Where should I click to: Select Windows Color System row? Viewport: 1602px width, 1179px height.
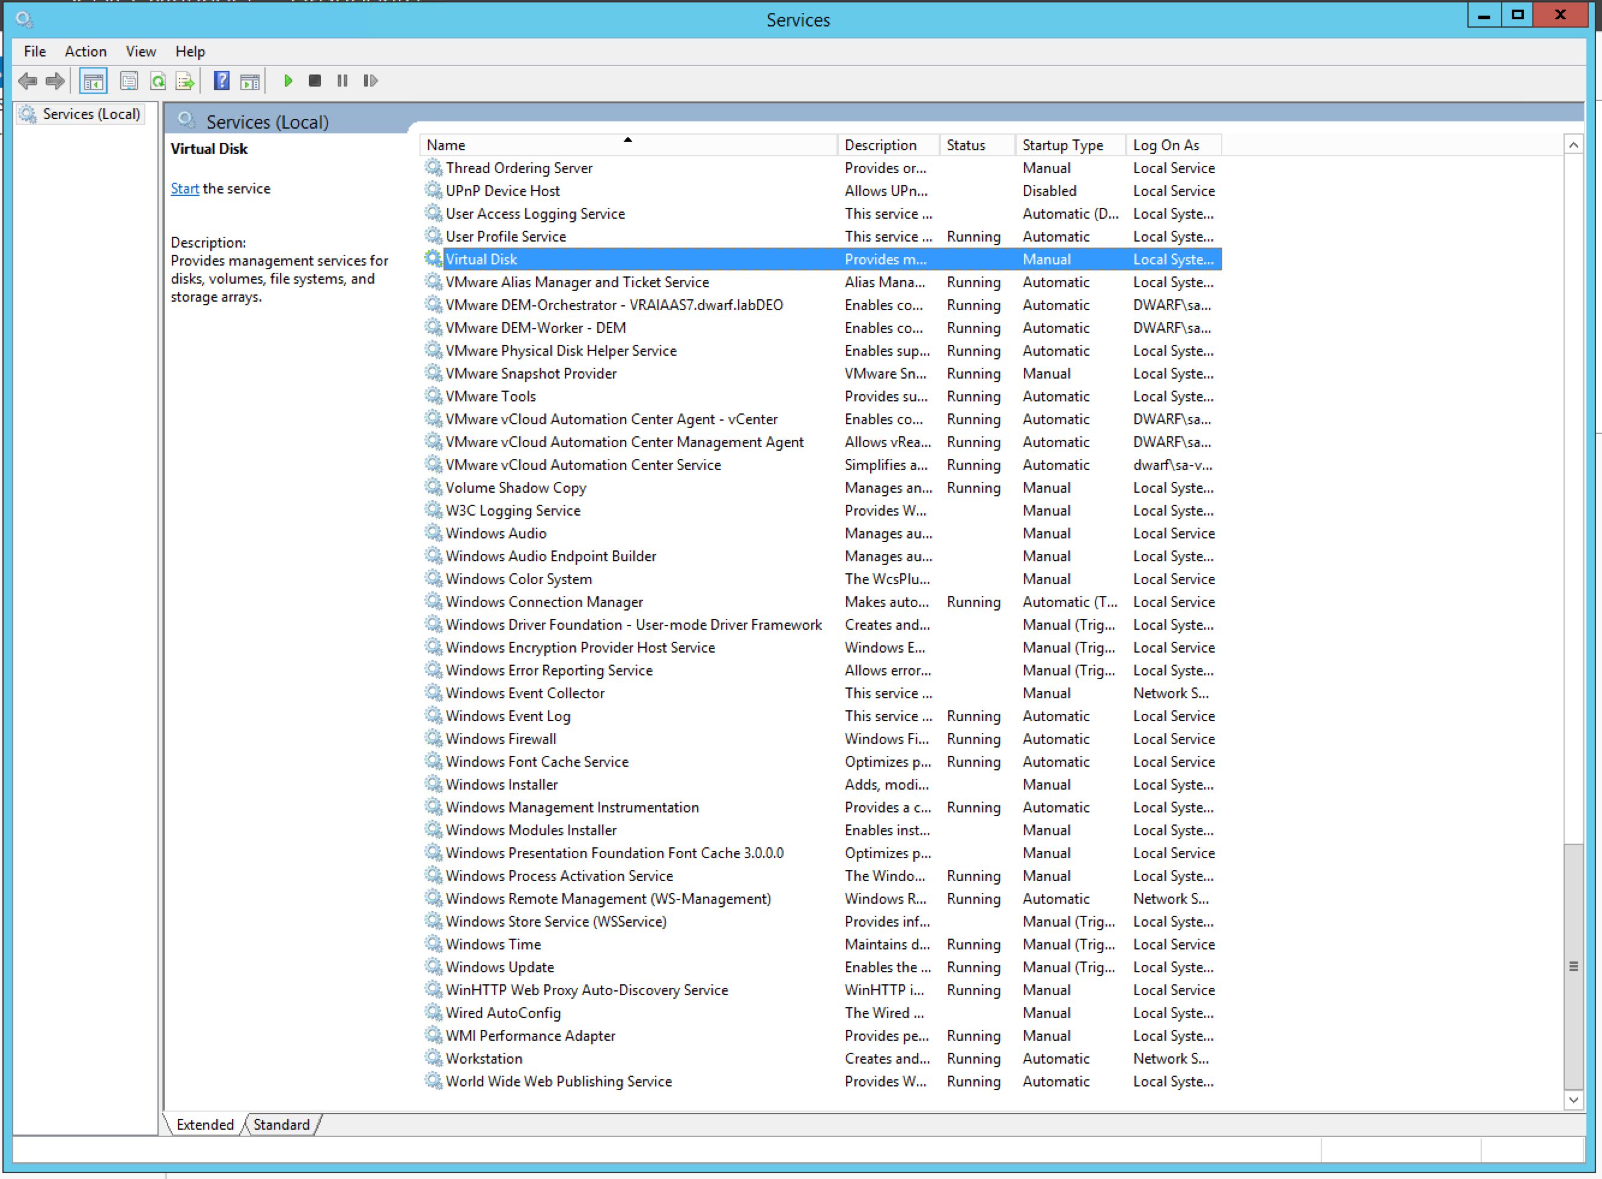click(822, 579)
